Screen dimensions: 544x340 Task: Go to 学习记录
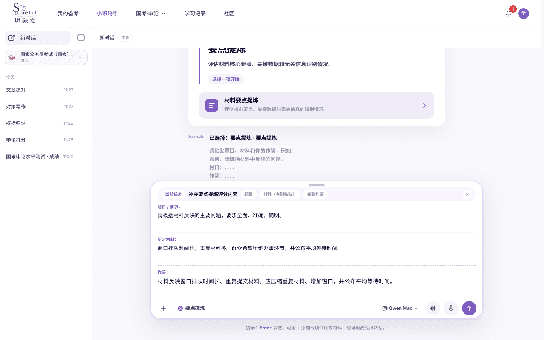click(195, 14)
